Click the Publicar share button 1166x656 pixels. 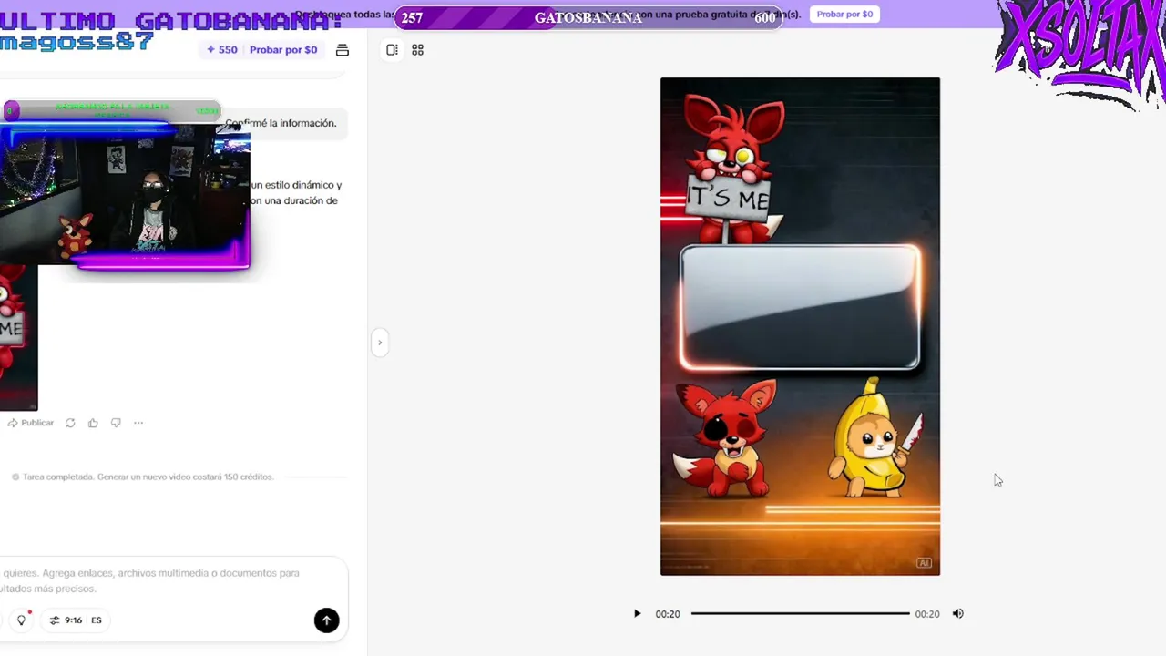click(x=31, y=423)
